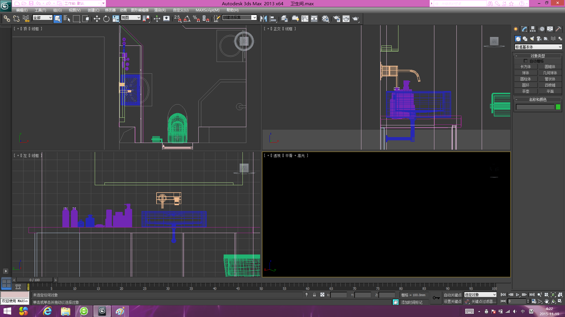Collapse the 名称和颜色 rollout
The height and width of the screenshot is (317, 565).
pyautogui.click(x=538, y=100)
